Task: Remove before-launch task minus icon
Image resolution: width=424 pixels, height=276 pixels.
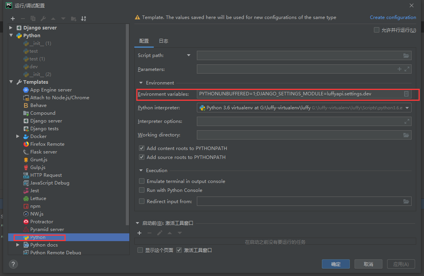Action: click(149, 233)
